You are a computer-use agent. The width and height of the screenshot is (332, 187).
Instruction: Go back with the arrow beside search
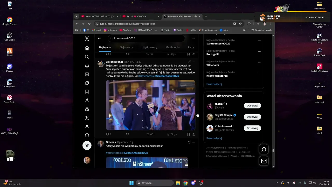(99, 38)
